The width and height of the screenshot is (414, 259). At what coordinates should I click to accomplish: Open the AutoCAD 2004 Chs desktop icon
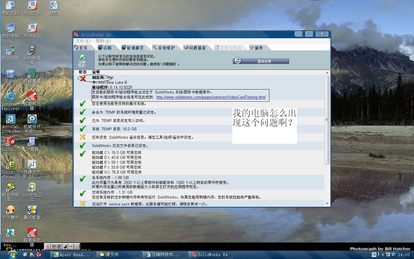(x=10, y=124)
